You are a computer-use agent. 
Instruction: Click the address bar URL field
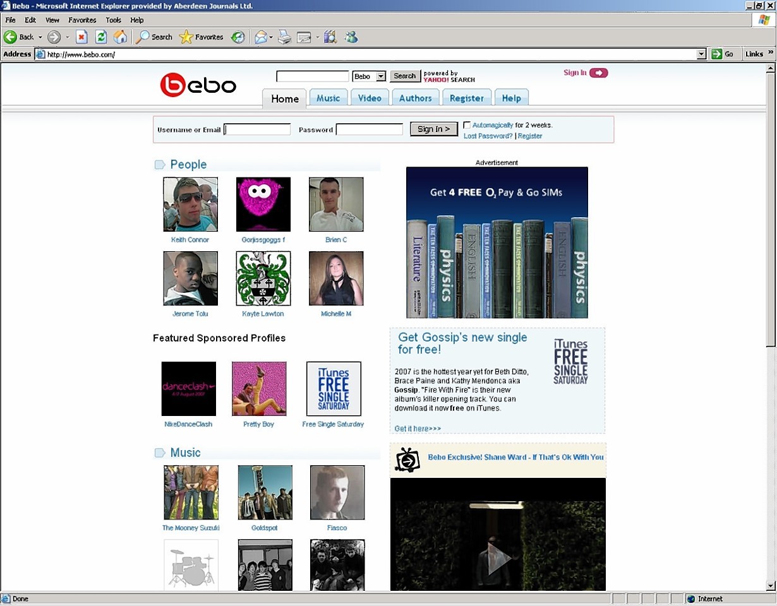[370, 54]
